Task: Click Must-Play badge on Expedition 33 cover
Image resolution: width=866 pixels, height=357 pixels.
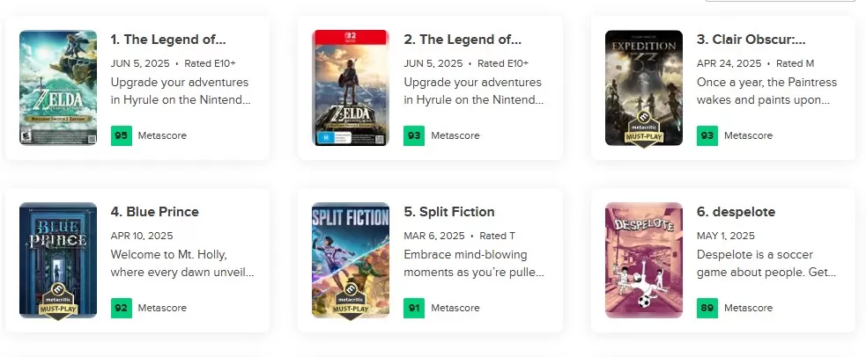Action: 643,129
